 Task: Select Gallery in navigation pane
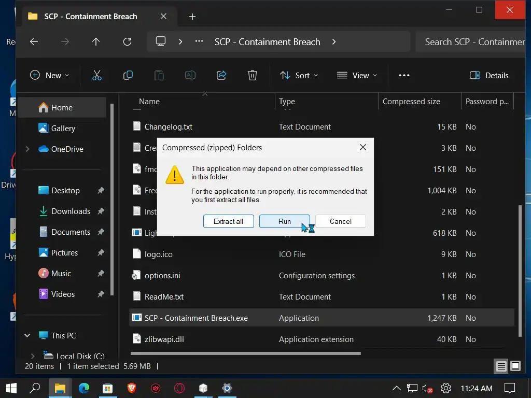pos(63,129)
